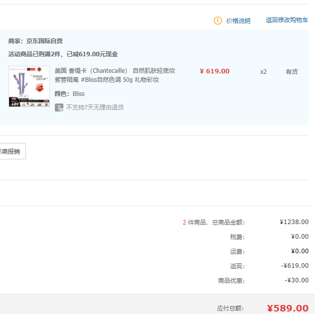Open the 价格说明 link

click(238, 21)
